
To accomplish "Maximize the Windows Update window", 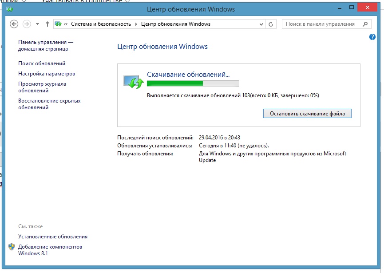I will coord(352,8).
